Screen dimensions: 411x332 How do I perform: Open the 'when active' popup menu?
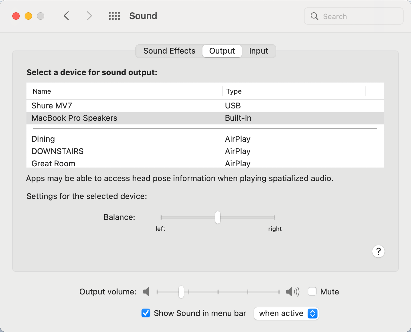286,314
